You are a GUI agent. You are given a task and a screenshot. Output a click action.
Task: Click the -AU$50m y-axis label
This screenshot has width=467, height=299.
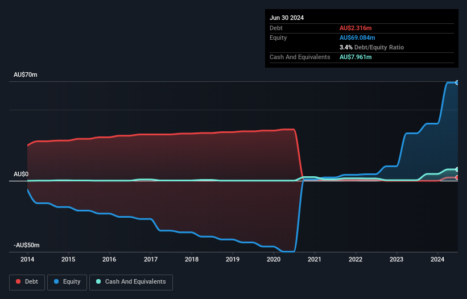tap(27, 245)
